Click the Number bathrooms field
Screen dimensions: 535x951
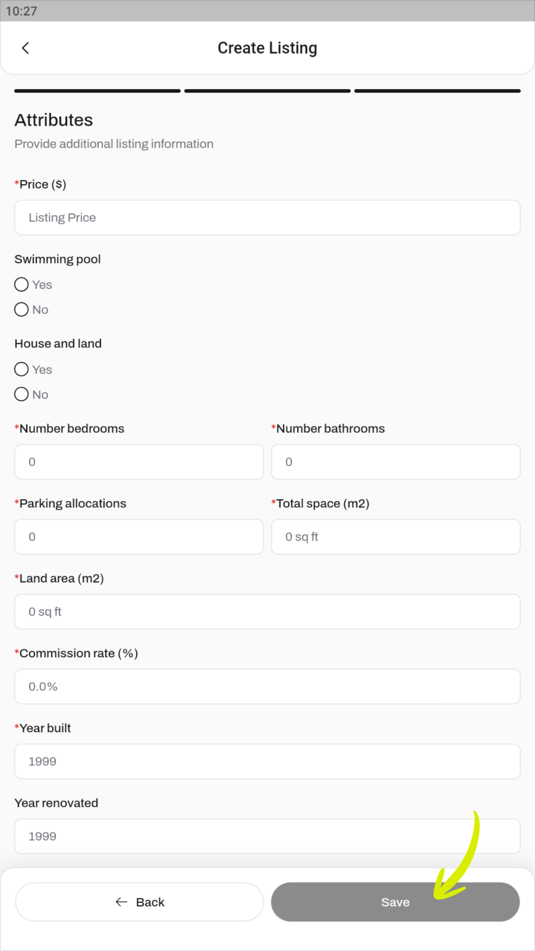pos(395,462)
